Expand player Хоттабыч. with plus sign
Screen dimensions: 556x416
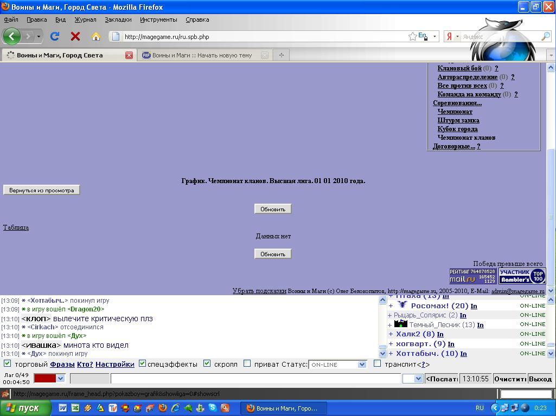pos(391,353)
